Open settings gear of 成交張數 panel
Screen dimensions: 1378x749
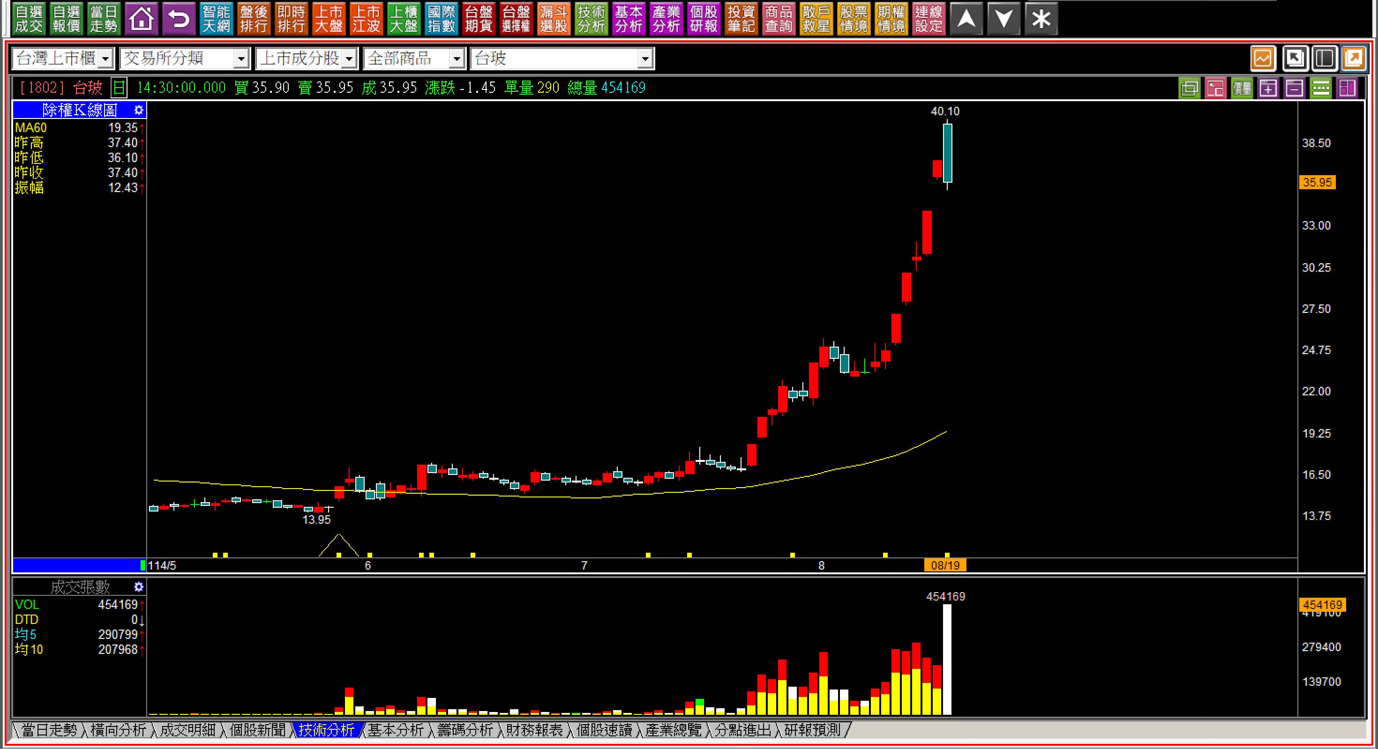point(139,587)
